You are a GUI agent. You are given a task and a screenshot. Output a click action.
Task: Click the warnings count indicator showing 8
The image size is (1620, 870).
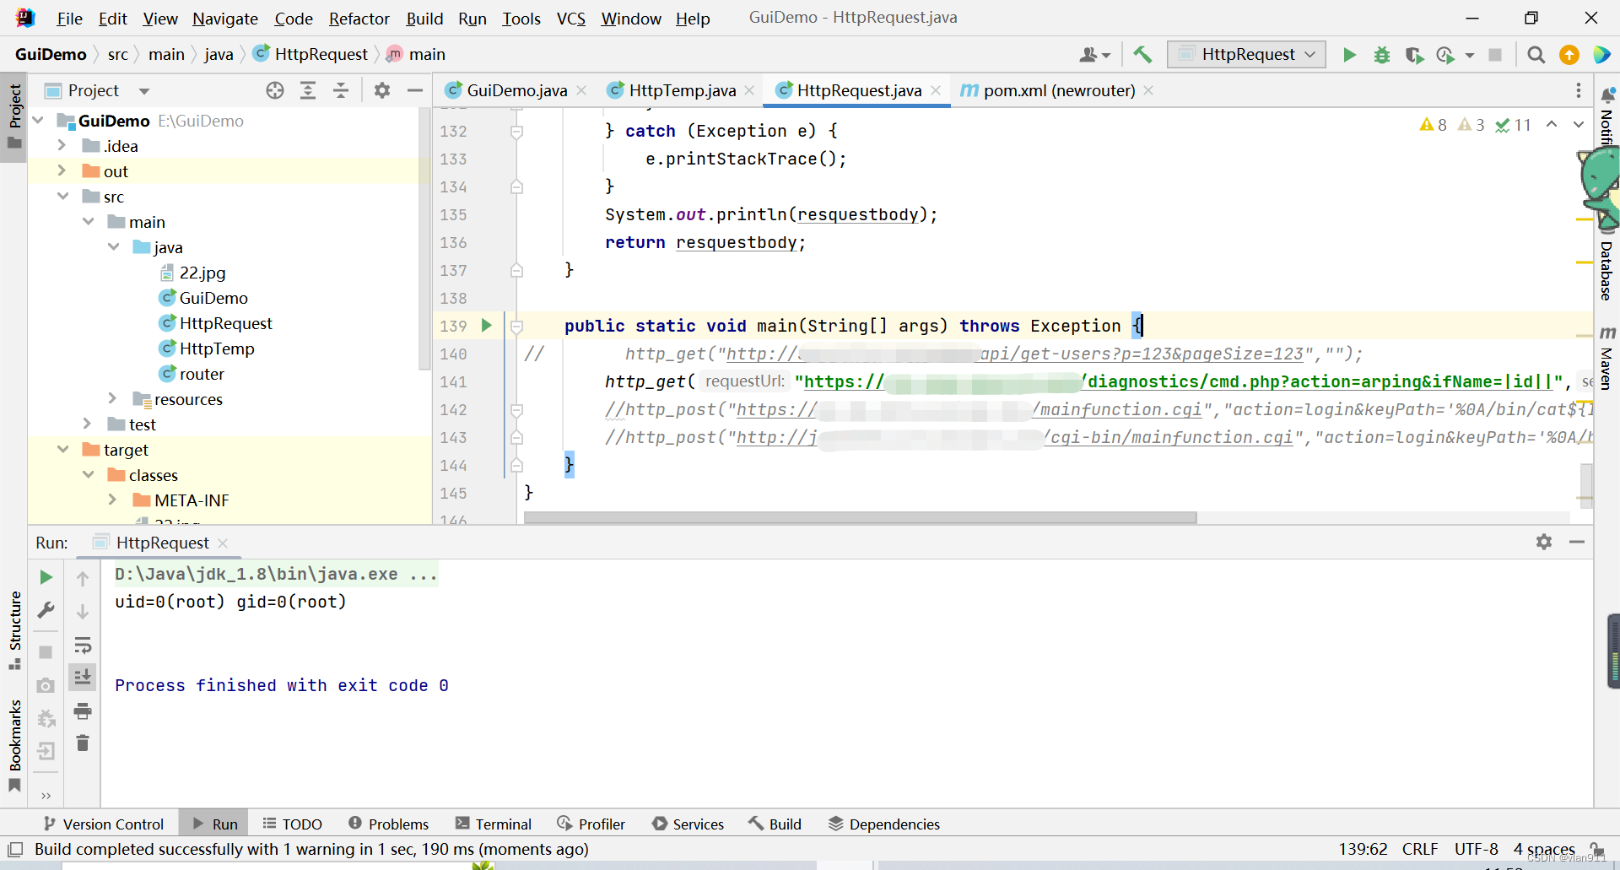tap(1433, 125)
